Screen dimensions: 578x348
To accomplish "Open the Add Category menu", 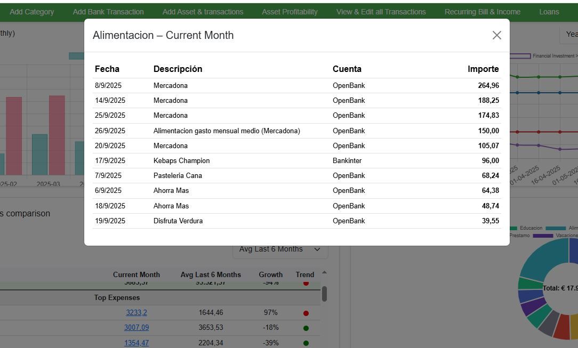I will [x=31, y=11].
